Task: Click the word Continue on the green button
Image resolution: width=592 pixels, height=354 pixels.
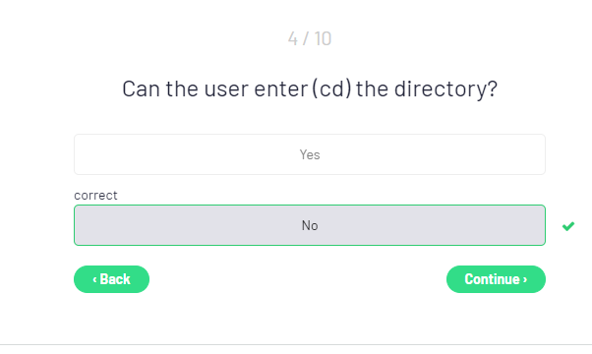Action: click(x=492, y=279)
